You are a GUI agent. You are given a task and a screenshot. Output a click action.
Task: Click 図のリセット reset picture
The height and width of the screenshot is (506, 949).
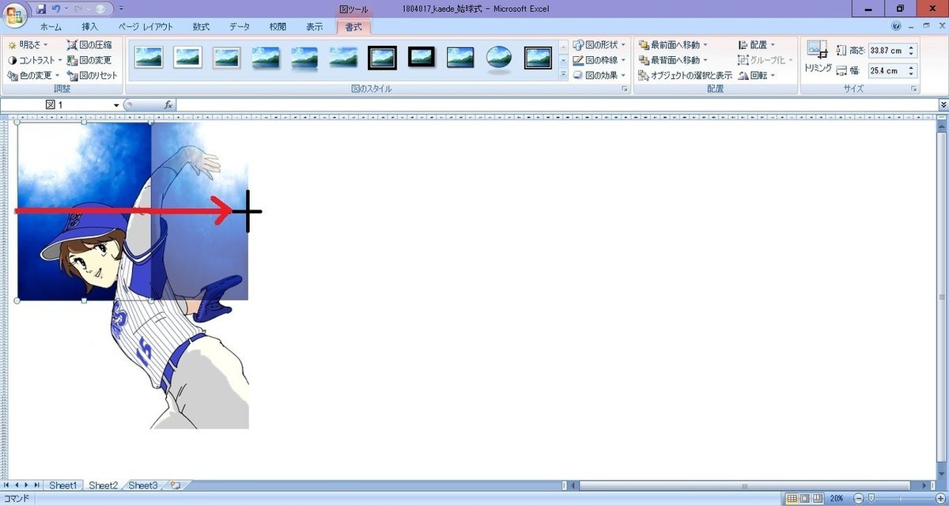92,76
